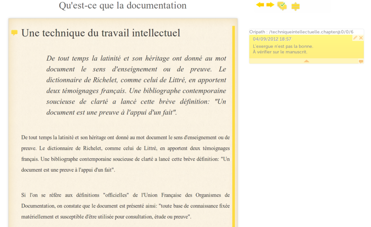Toggle the collapse all notes icon
The image size is (371, 227).
pyautogui.click(x=296, y=6)
